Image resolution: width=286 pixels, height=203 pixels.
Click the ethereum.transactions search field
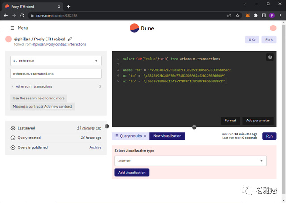point(56,73)
